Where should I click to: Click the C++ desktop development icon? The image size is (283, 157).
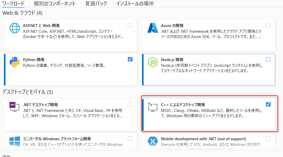(x=153, y=107)
